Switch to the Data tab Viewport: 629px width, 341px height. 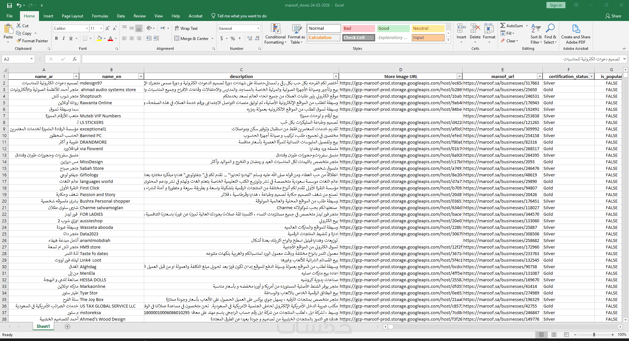(x=121, y=16)
